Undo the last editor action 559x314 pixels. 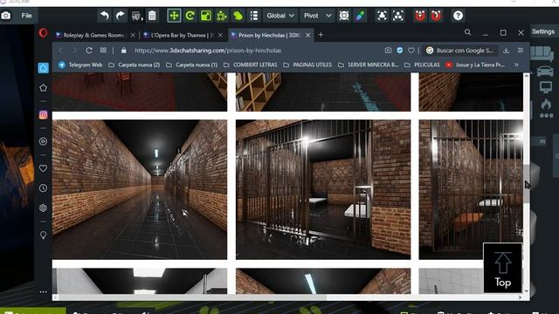click(104, 16)
